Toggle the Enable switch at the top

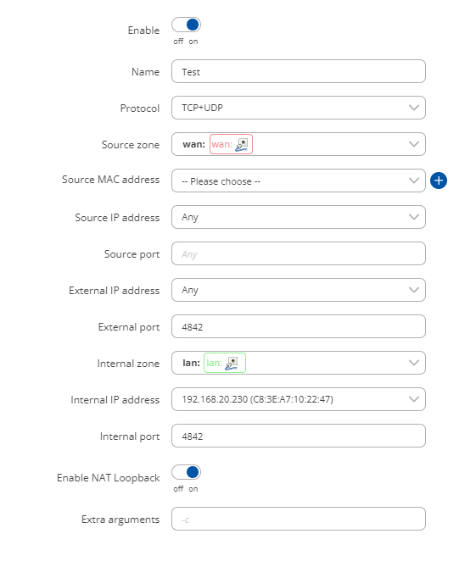[x=186, y=25]
